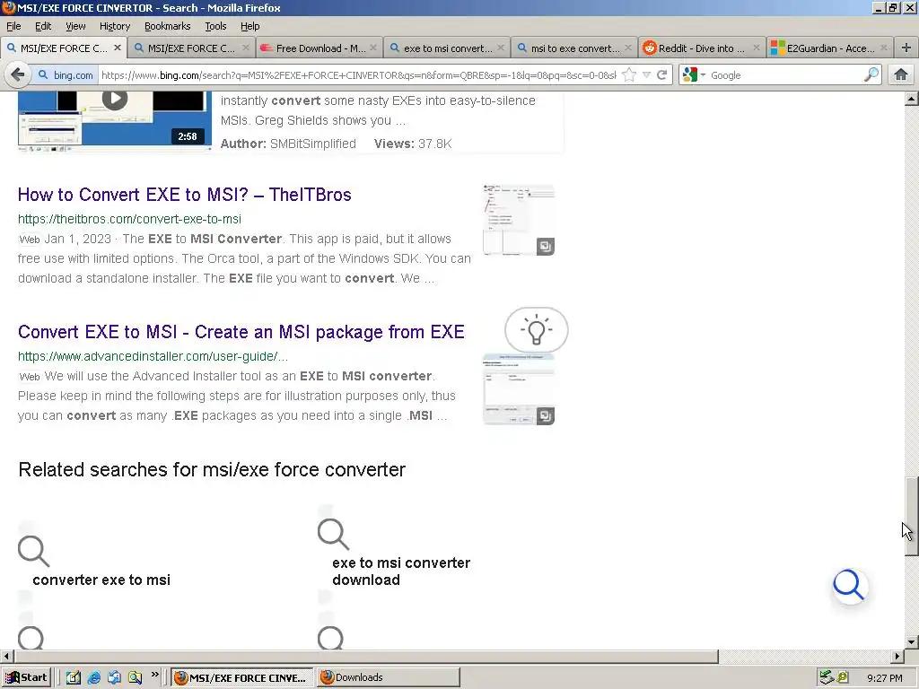
Task: Switch to the second MSI/EXE FORCE tab
Action: 191,48
